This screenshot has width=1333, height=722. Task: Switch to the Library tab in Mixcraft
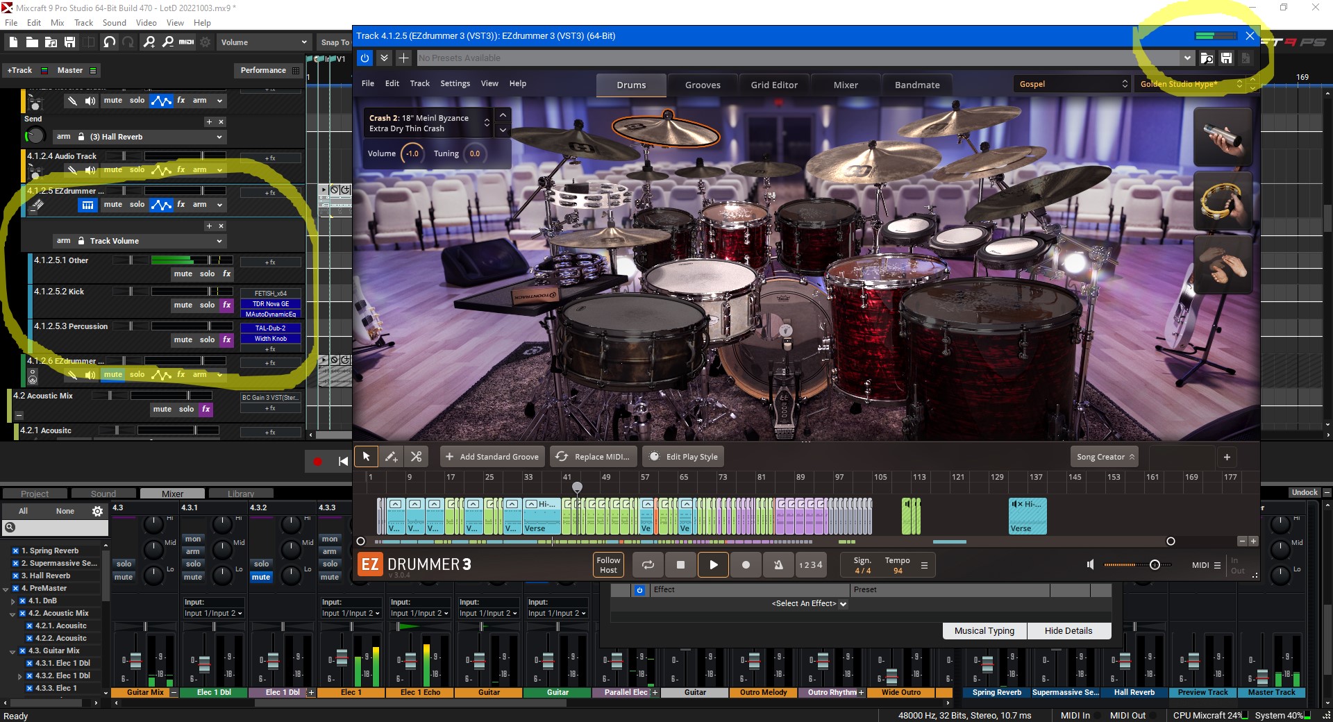pos(241,494)
